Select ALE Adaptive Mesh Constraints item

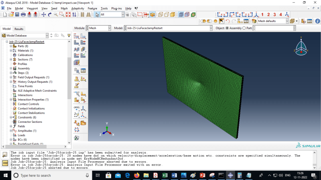click(37, 91)
